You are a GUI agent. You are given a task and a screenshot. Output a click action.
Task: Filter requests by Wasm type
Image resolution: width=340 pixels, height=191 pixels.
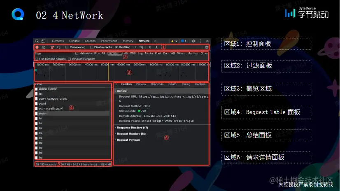click(x=181, y=54)
